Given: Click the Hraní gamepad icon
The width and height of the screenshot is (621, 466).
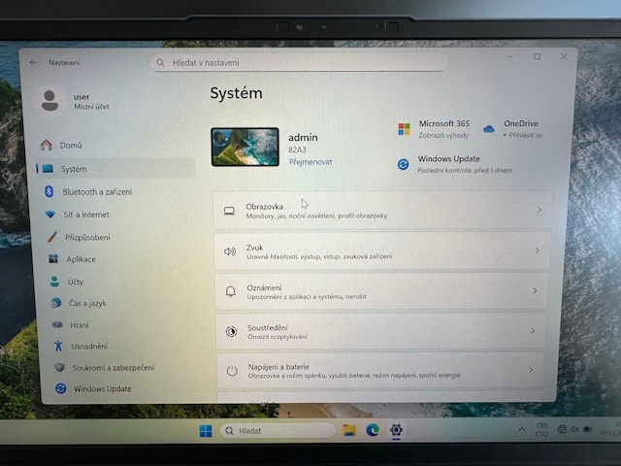Looking at the screenshot, I should (57, 324).
